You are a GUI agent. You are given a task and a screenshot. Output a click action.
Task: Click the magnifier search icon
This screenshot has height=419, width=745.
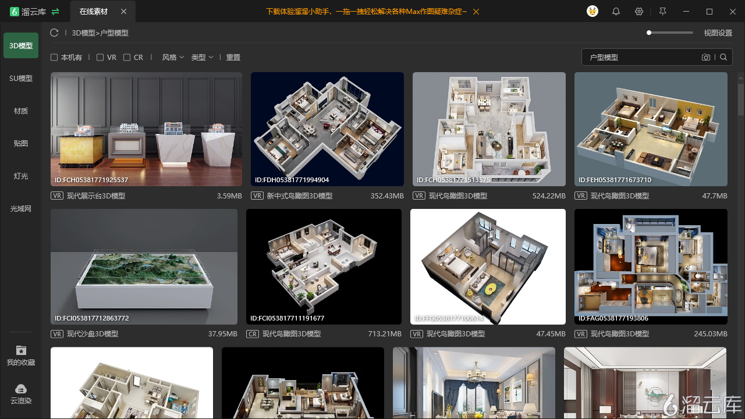pyautogui.click(x=723, y=57)
